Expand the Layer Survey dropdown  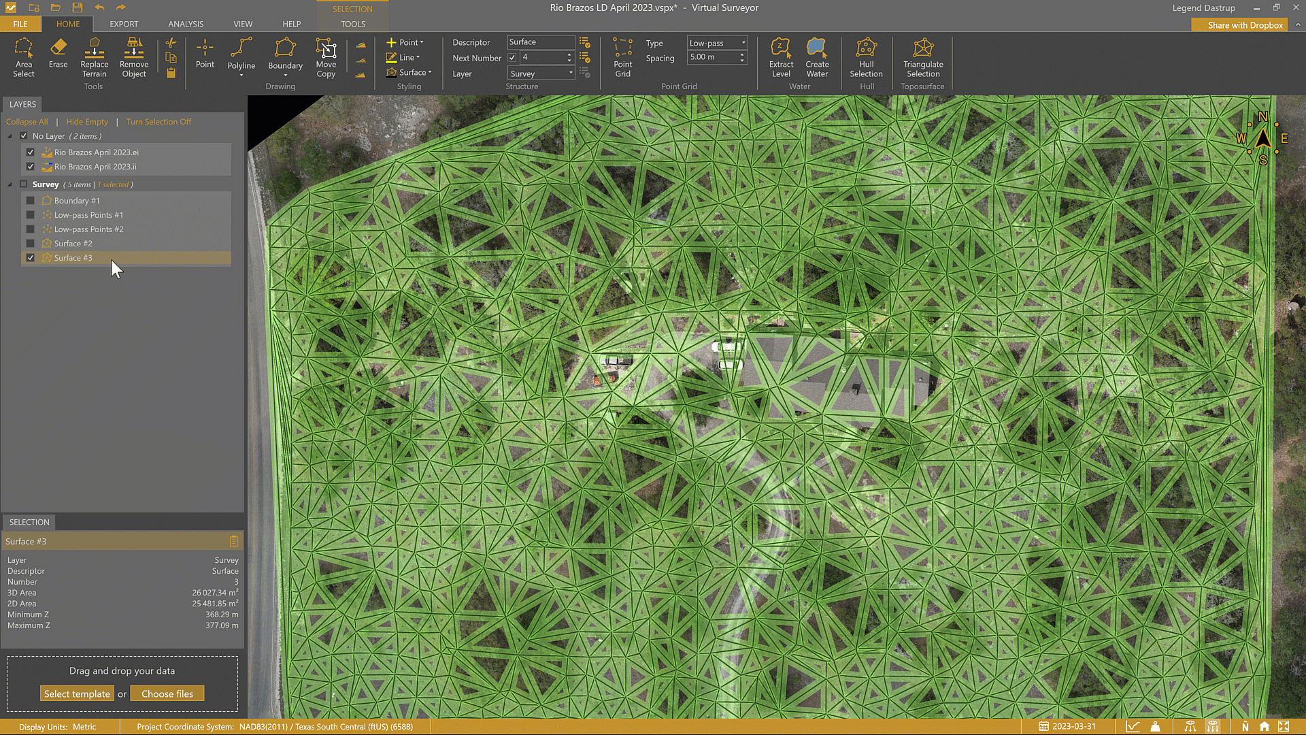point(541,73)
